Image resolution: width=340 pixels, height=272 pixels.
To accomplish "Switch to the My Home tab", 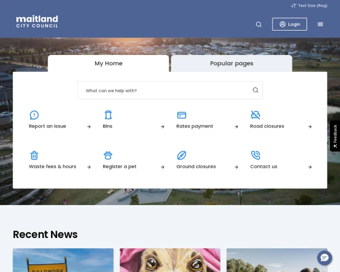I will (x=108, y=63).
